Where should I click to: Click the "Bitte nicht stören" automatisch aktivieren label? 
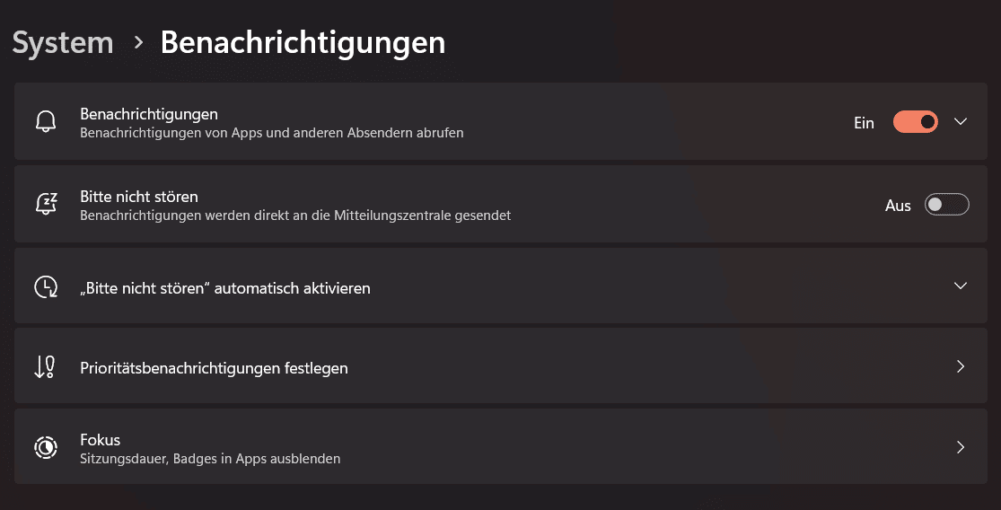point(225,288)
